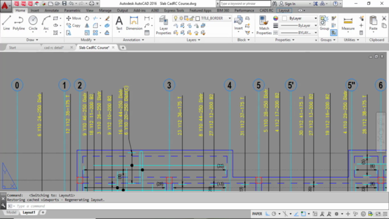Open the cad rc detail drawing tab

(x=54, y=47)
